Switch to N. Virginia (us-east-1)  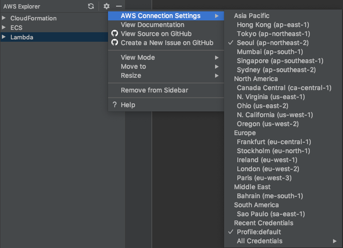283,97
